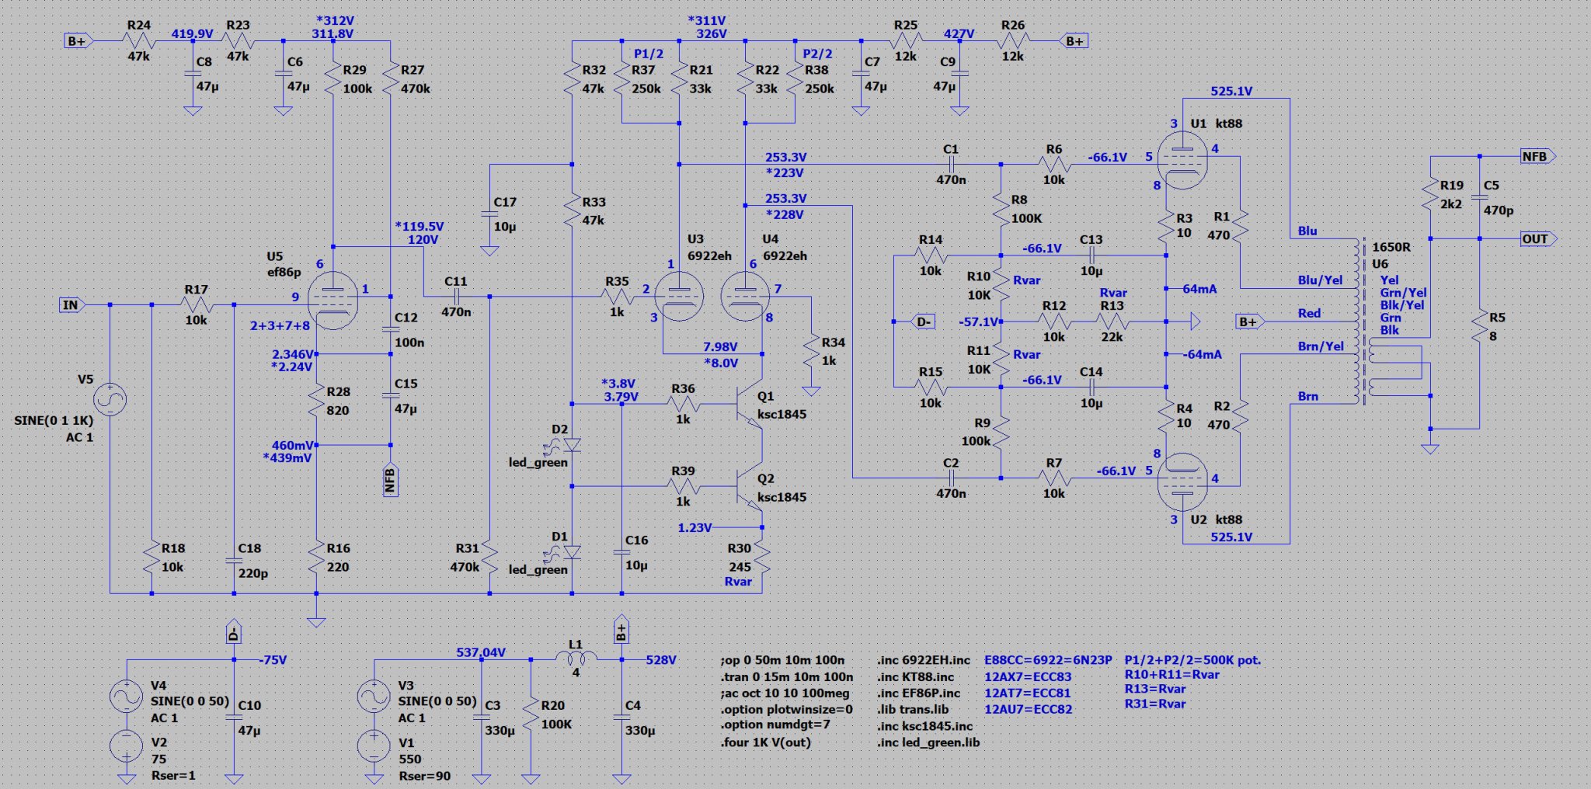Viewport: 1591px width, 789px height.
Task: Click the '.option plotwinsize=0' directive
Action: [786, 710]
